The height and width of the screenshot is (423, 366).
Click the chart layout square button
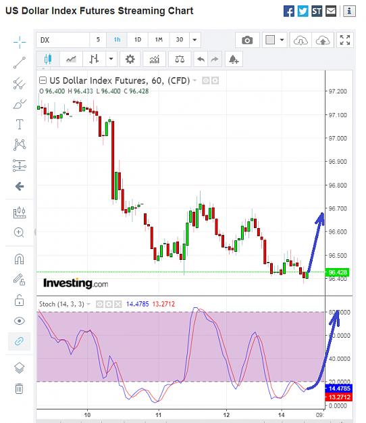[x=270, y=40]
